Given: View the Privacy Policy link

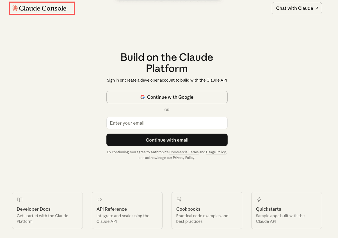Looking at the screenshot, I should coord(184,158).
